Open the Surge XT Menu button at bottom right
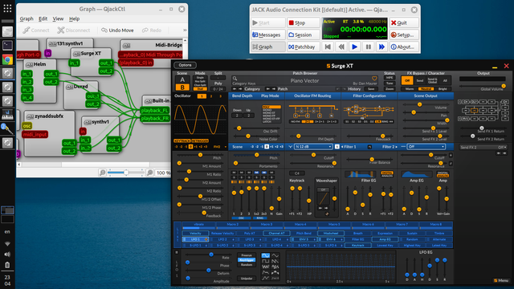Screen dimensions: 514x289 [501, 280]
